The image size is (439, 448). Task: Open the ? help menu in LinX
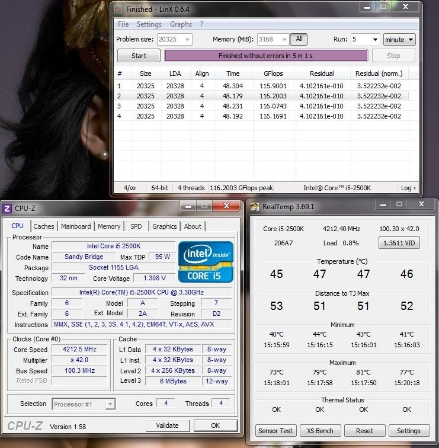tap(201, 24)
